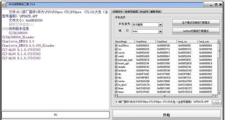The width and height of the screenshot is (225, 120).
Task: Open the 端口 Auto dropdown arrow
Action: (160, 31)
